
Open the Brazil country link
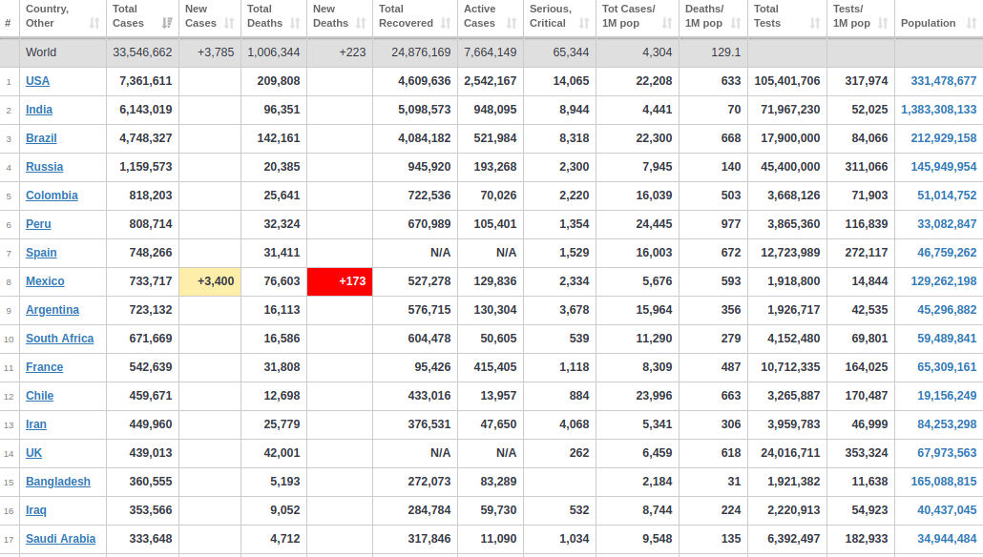tap(41, 138)
